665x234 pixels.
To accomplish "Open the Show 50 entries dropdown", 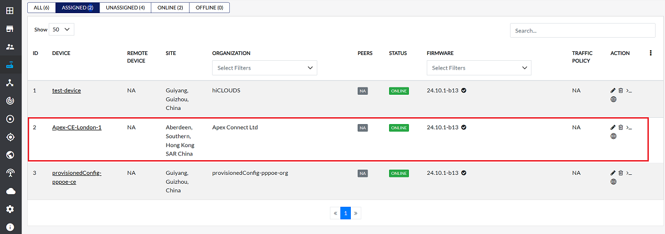I will tap(61, 29).
